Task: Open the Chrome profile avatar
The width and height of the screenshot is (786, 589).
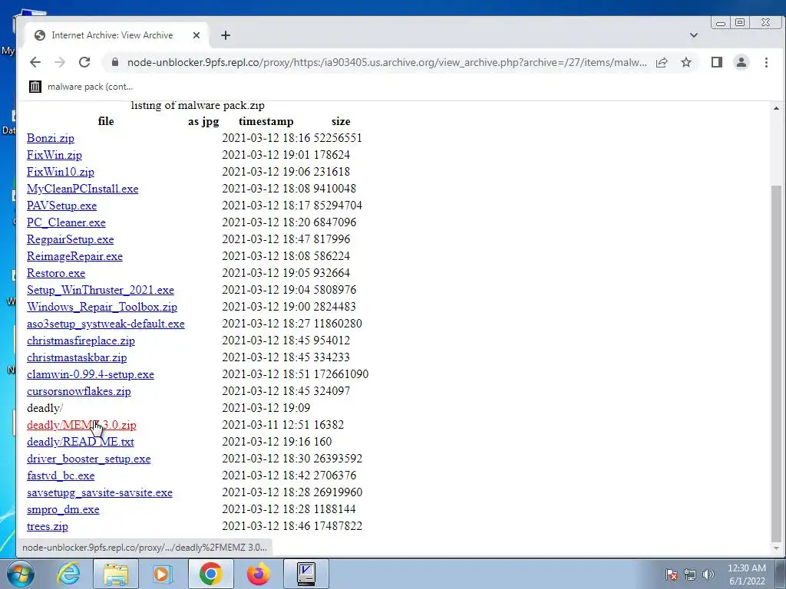Action: point(741,62)
